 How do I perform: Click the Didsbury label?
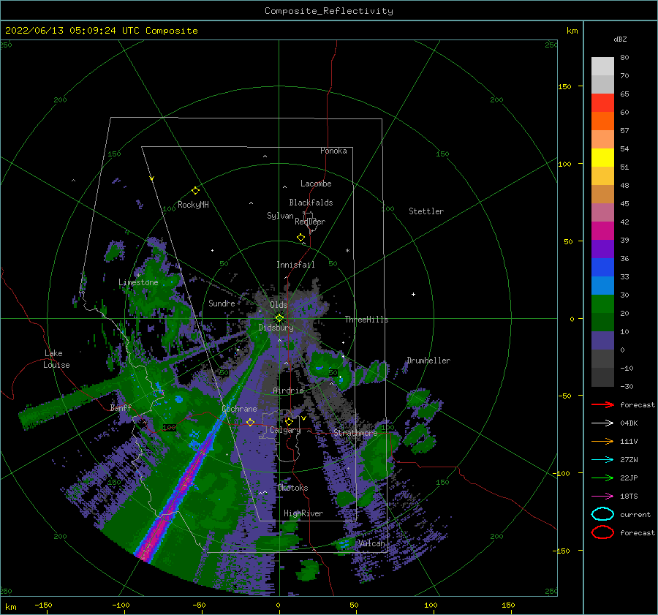point(276,328)
